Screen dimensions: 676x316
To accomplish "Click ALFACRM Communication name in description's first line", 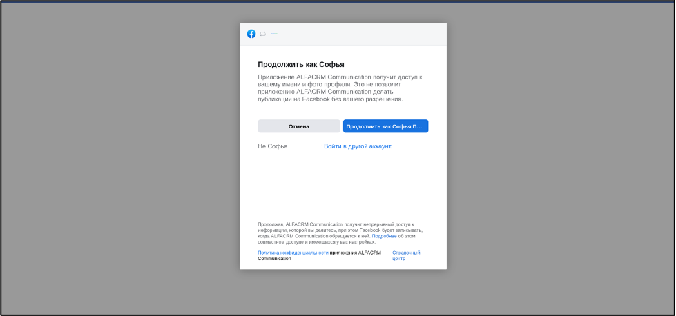I will [334, 77].
